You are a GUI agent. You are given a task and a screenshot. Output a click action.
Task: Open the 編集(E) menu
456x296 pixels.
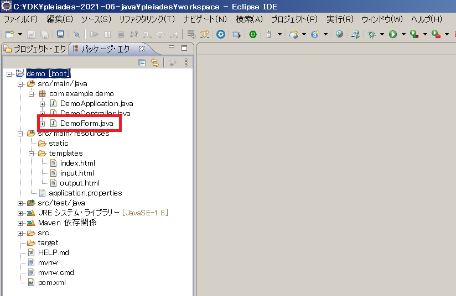60,19
